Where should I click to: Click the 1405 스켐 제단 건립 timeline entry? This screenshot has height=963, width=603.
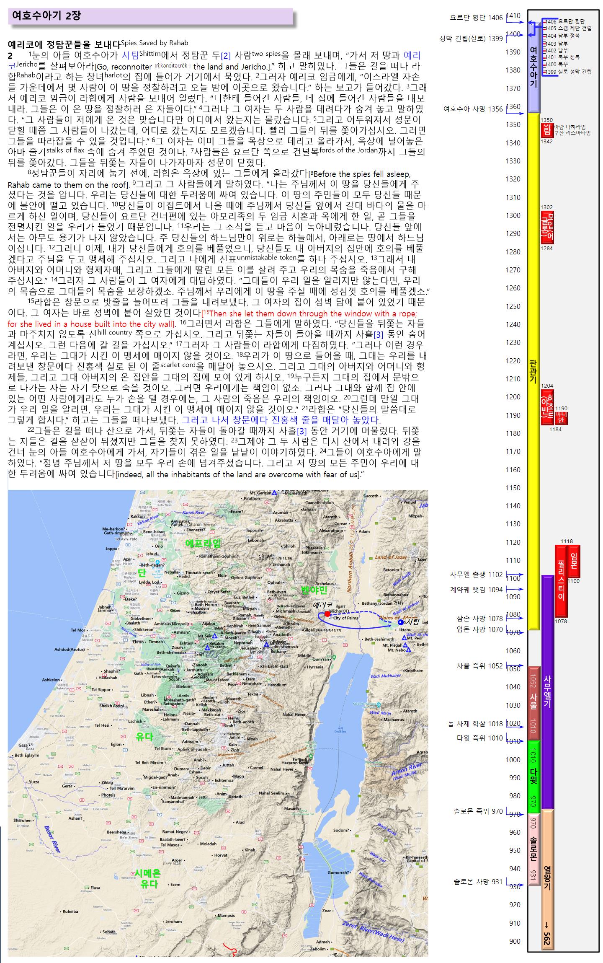coord(569,28)
